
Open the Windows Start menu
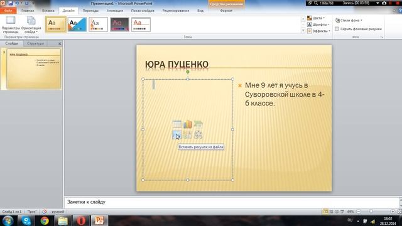tap(8, 220)
